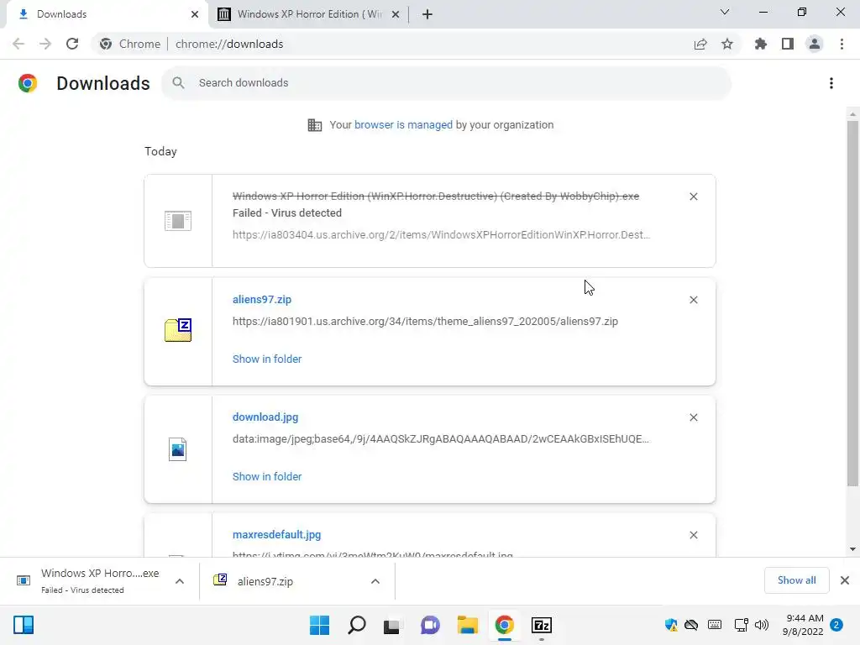This screenshot has height=645, width=860.
Task: Click the search magnifier icon in downloads
Action: point(178,83)
